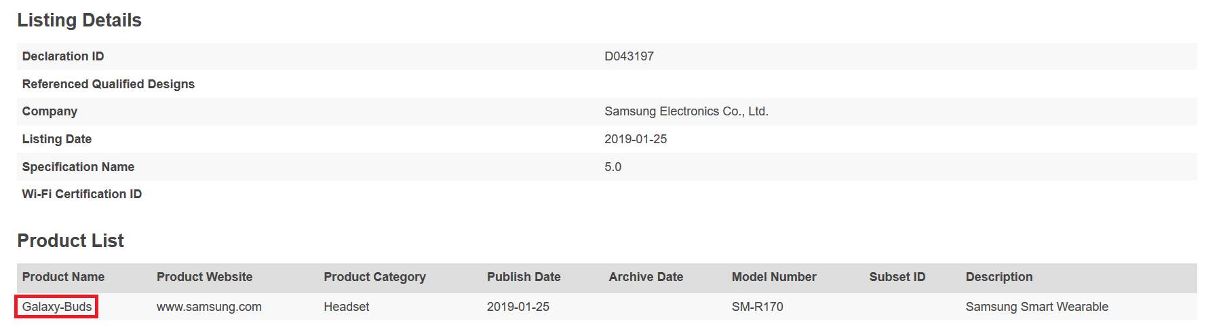Click the Wi-Fi Certification ID label
1223x336 pixels.
(82, 194)
